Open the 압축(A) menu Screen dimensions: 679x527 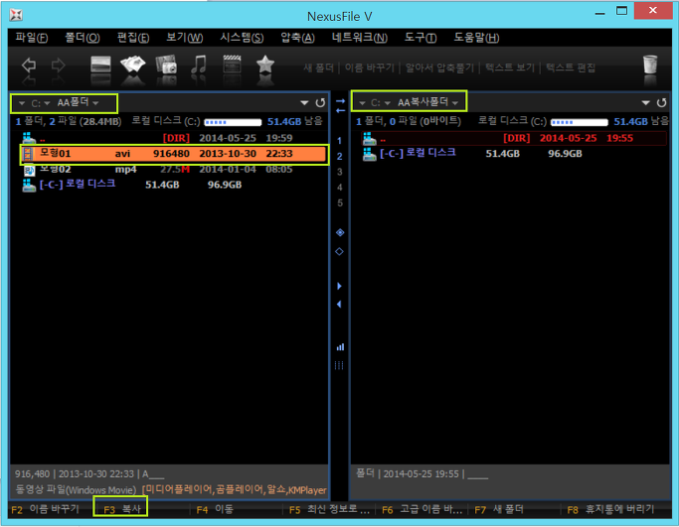click(297, 38)
